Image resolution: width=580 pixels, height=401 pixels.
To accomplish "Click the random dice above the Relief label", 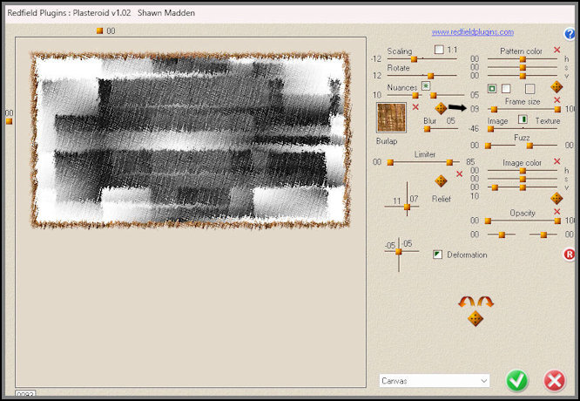I will point(441,181).
